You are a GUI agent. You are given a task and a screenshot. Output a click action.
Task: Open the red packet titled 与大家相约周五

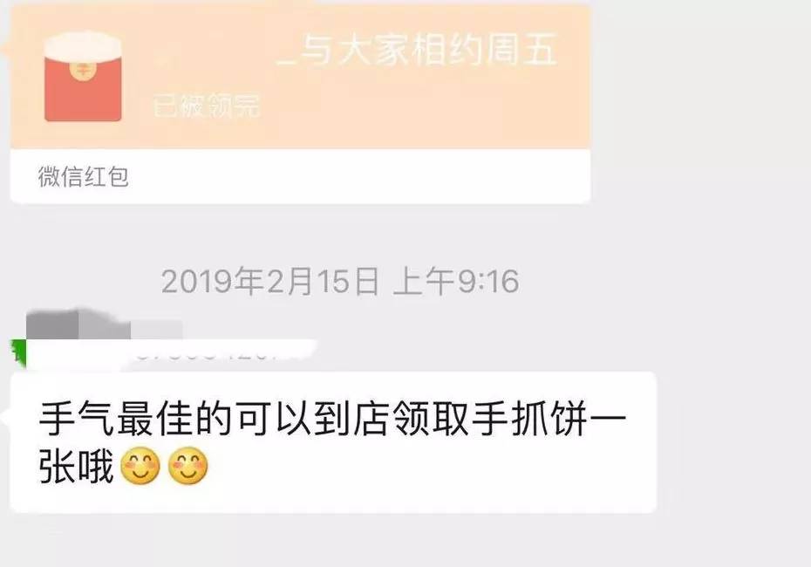300,77
